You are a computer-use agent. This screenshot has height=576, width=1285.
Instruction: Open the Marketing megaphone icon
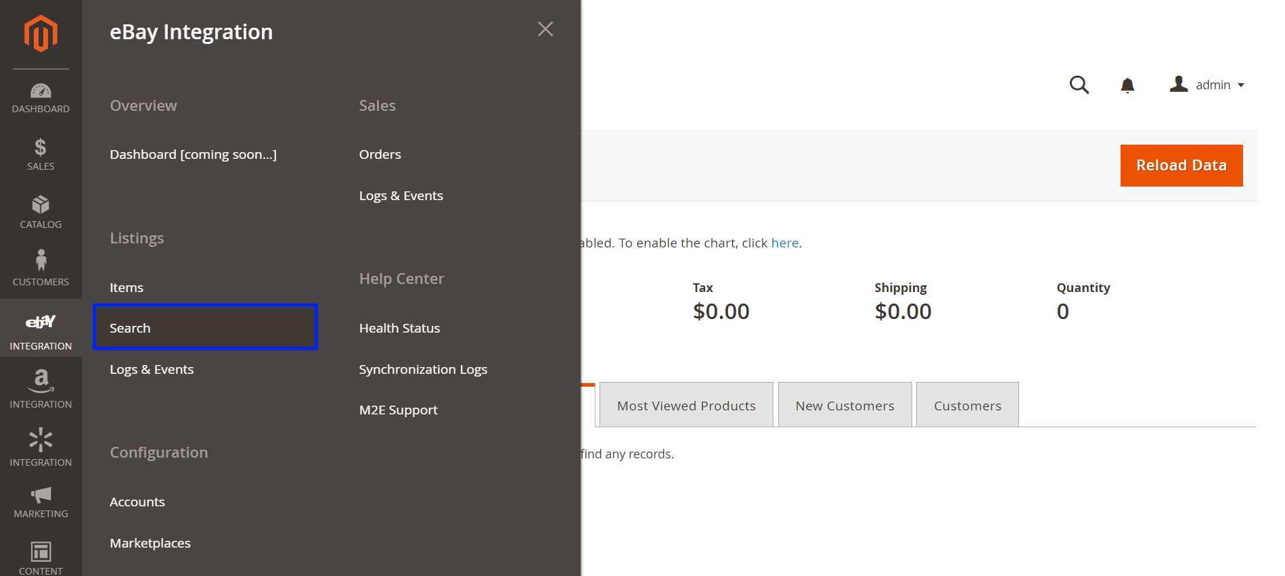point(41,502)
